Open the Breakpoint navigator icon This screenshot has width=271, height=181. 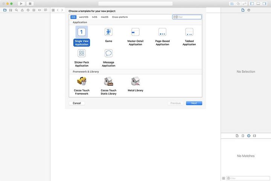coord(40,10)
